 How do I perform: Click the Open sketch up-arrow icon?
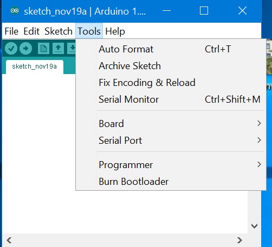click(x=58, y=48)
